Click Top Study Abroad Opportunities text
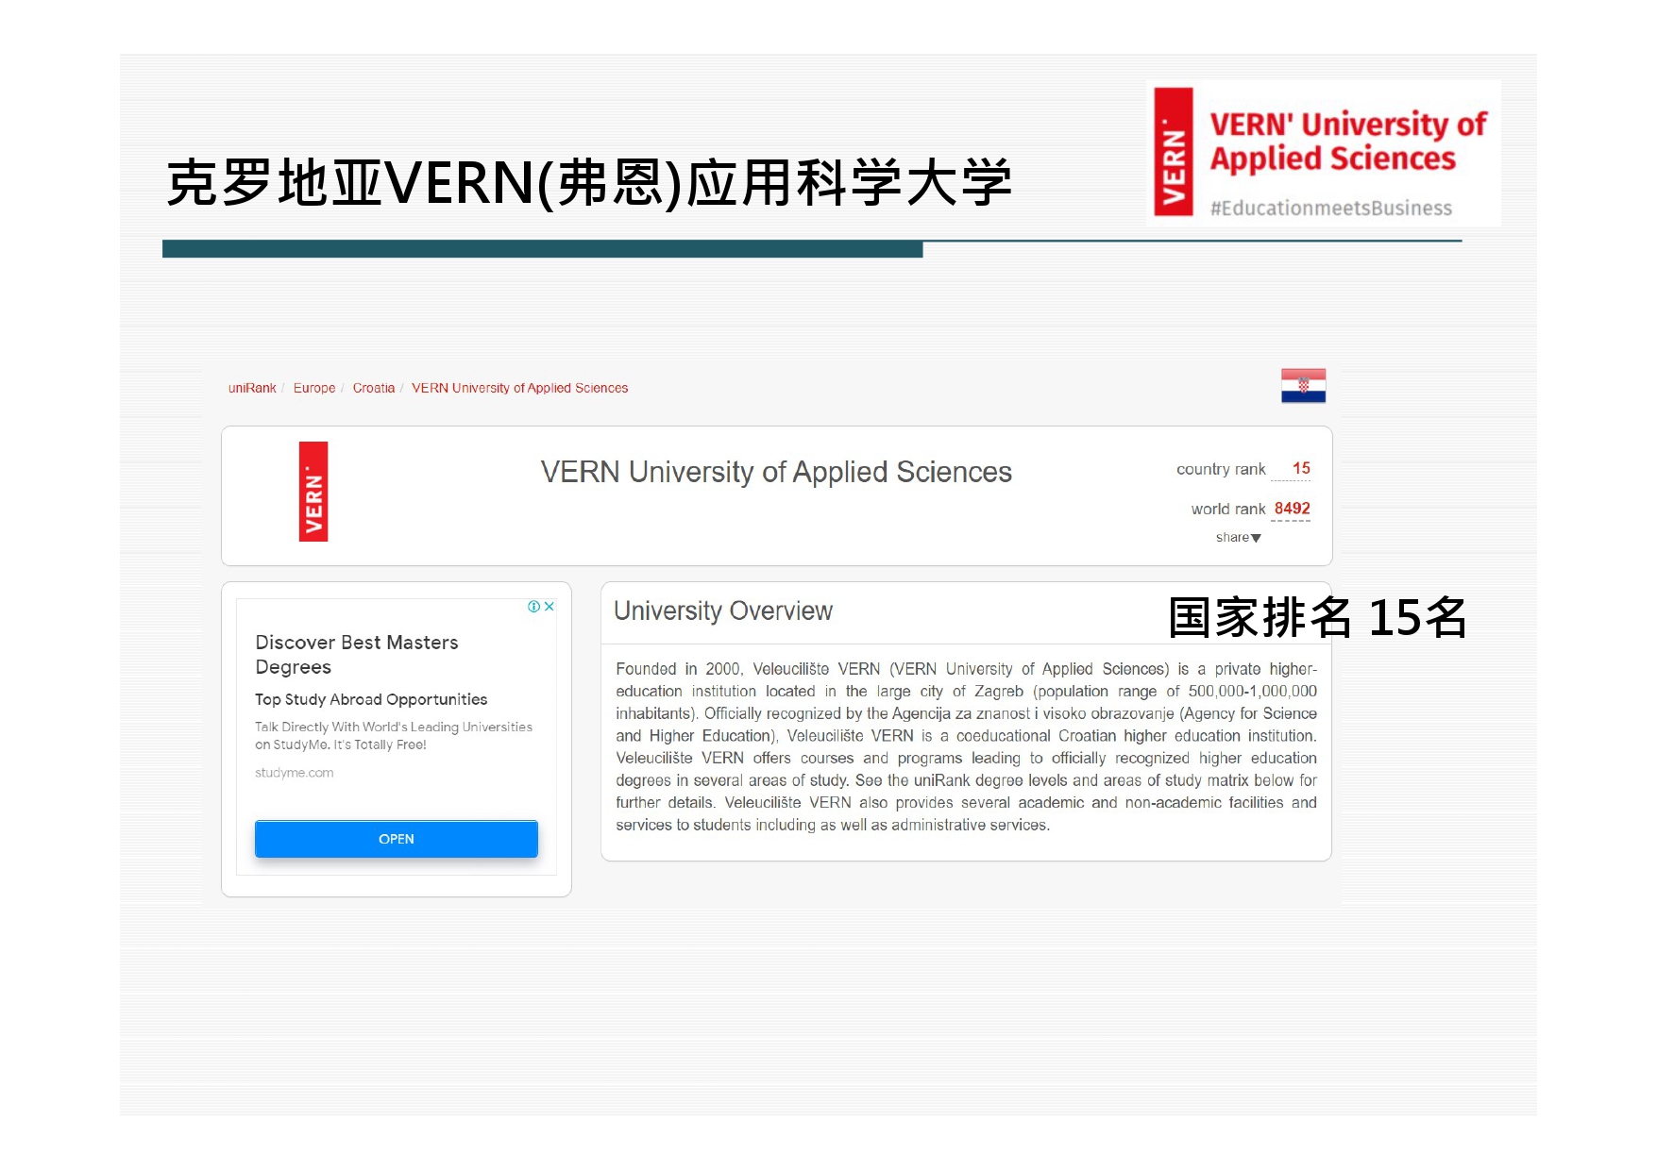This screenshot has width=1657, height=1171. tap(371, 699)
